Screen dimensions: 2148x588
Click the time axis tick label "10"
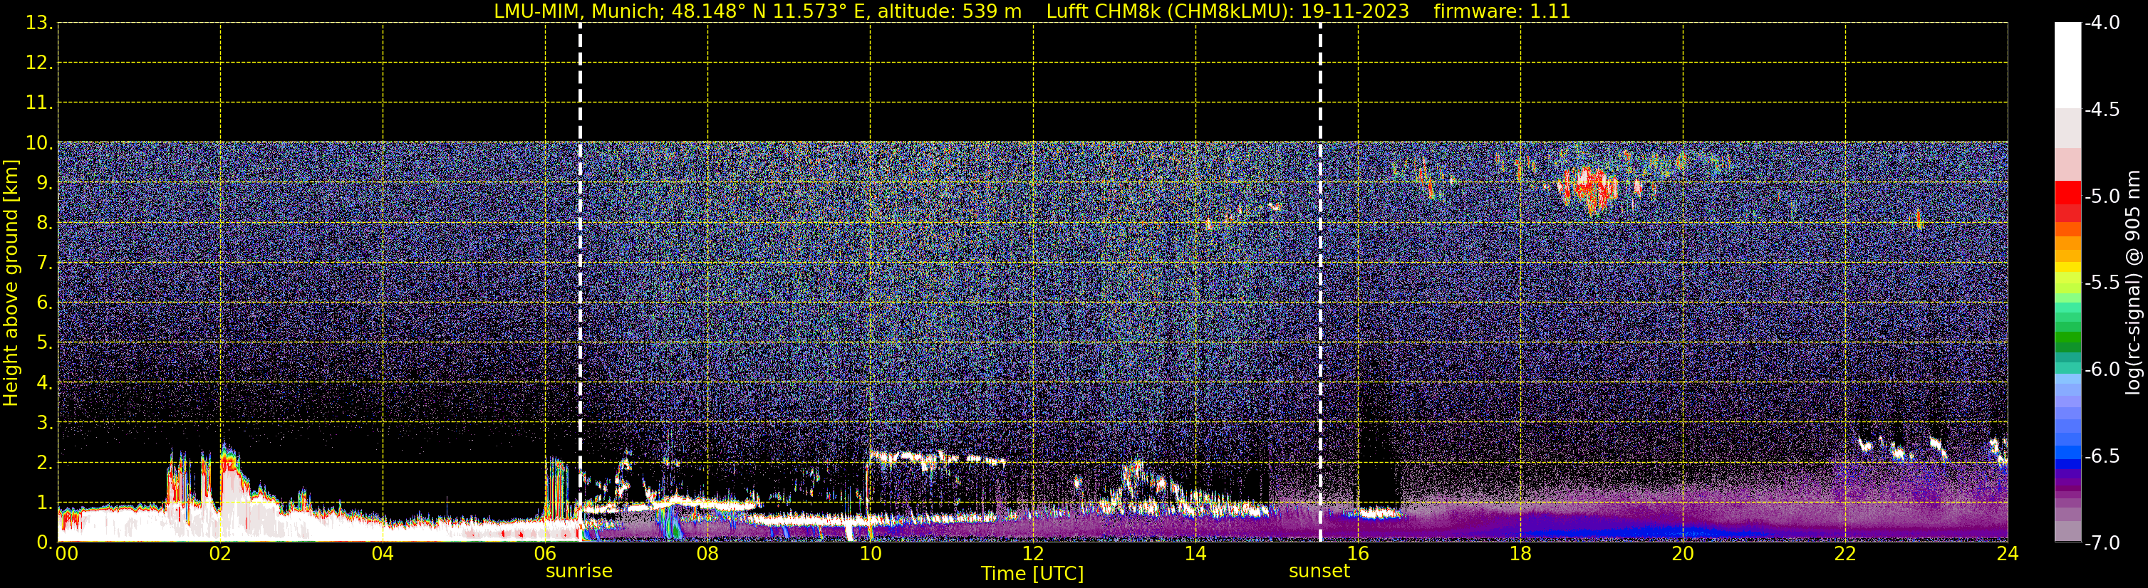click(871, 554)
